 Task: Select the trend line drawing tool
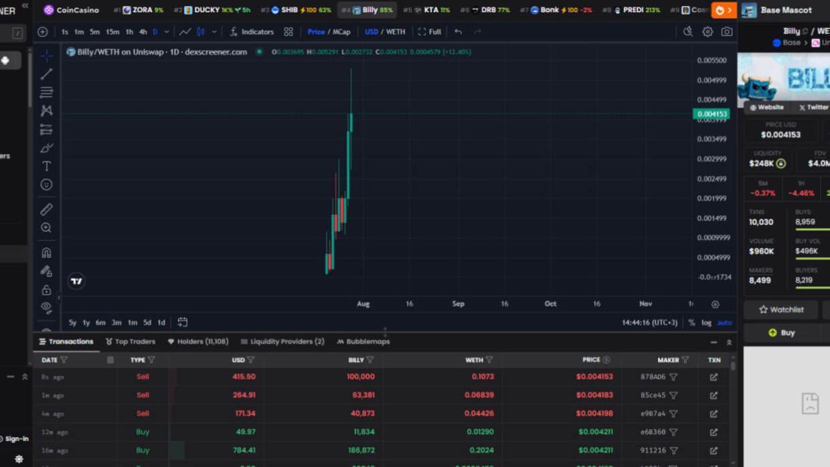[46, 74]
